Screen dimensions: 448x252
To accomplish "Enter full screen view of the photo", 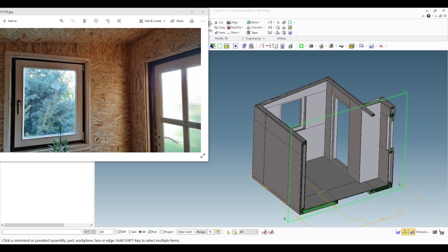I will (x=203, y=156).
